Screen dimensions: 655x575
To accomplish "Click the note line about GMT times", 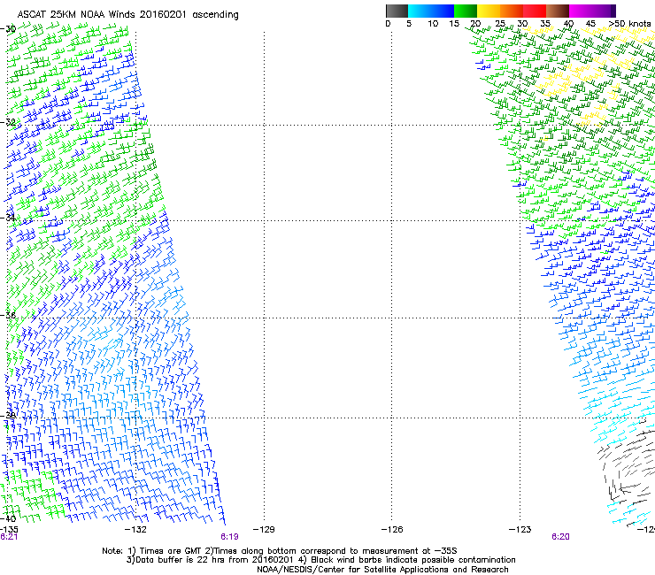I will [280, 551].
